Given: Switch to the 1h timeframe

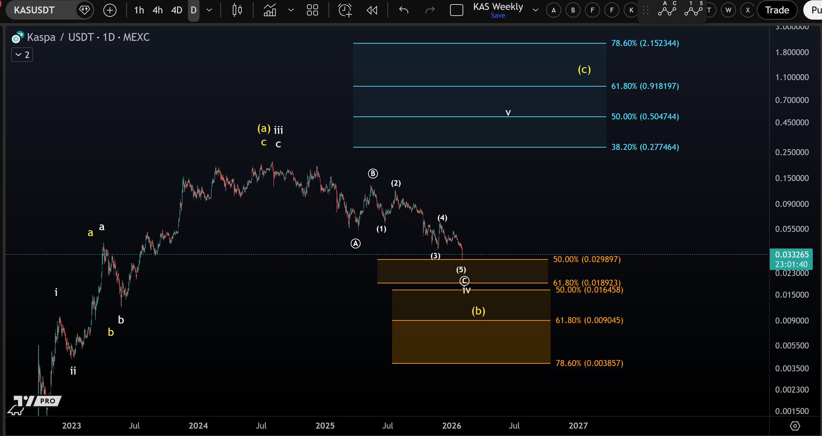Looking at the screenshot, I should coord(139,10).
